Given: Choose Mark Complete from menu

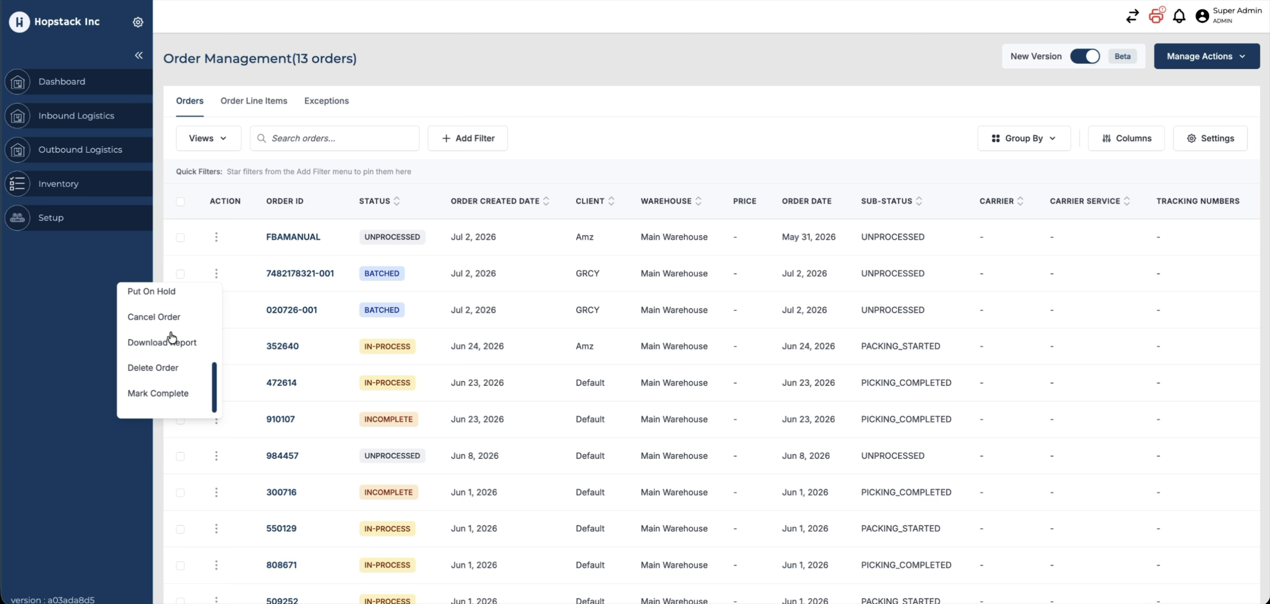Looking at the screenshot, I should [158, 393].
